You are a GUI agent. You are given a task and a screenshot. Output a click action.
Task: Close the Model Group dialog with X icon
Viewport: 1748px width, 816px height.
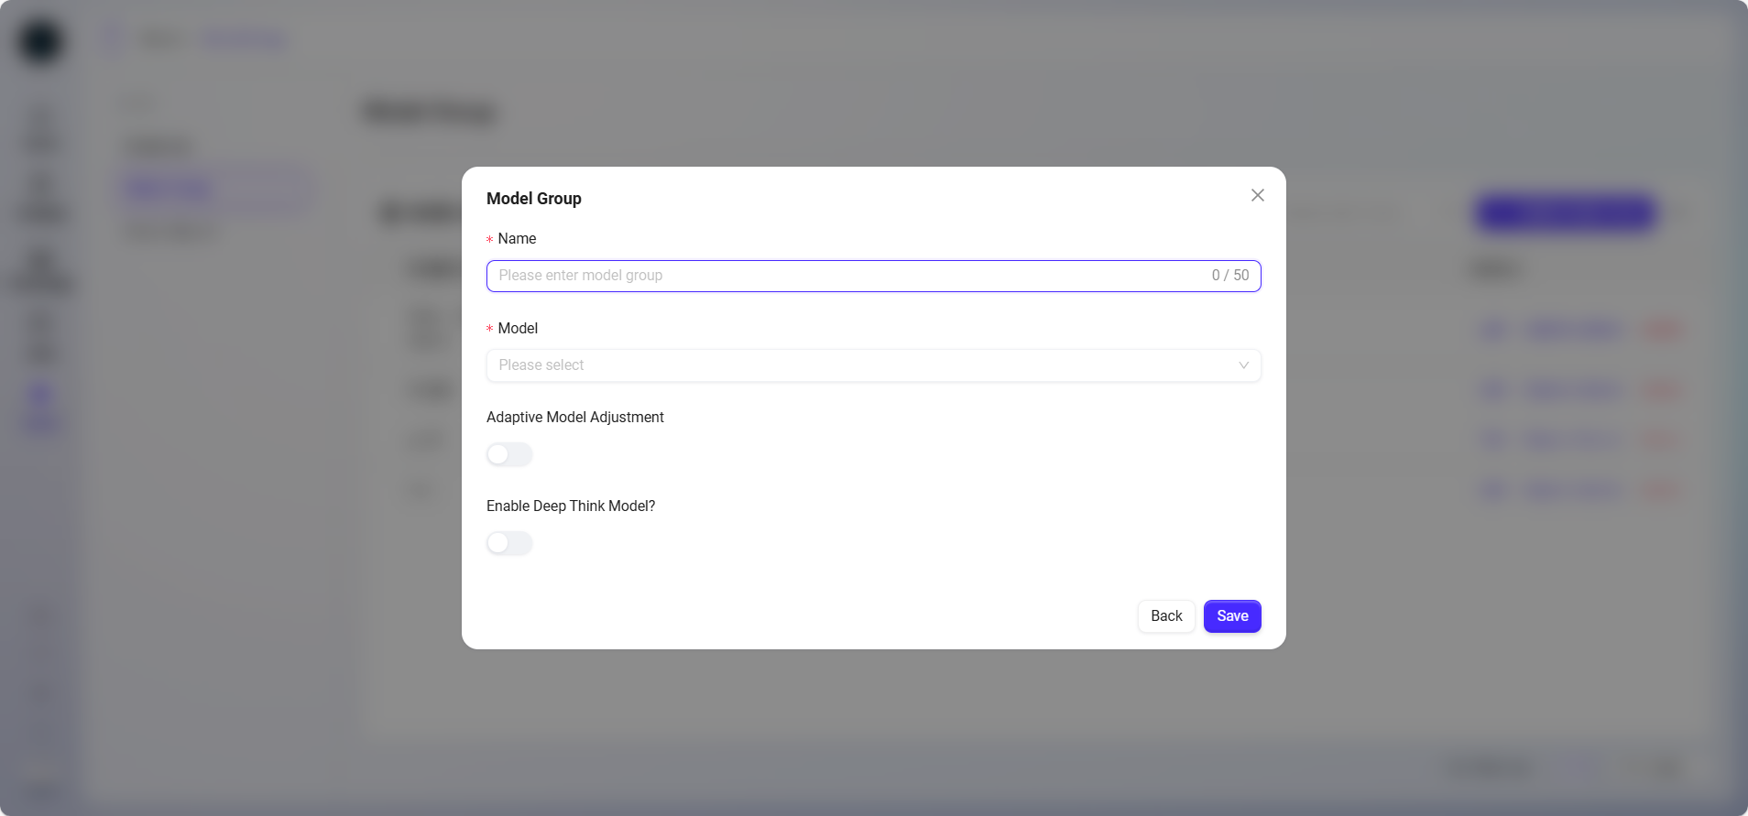[x=1257, y=195]
